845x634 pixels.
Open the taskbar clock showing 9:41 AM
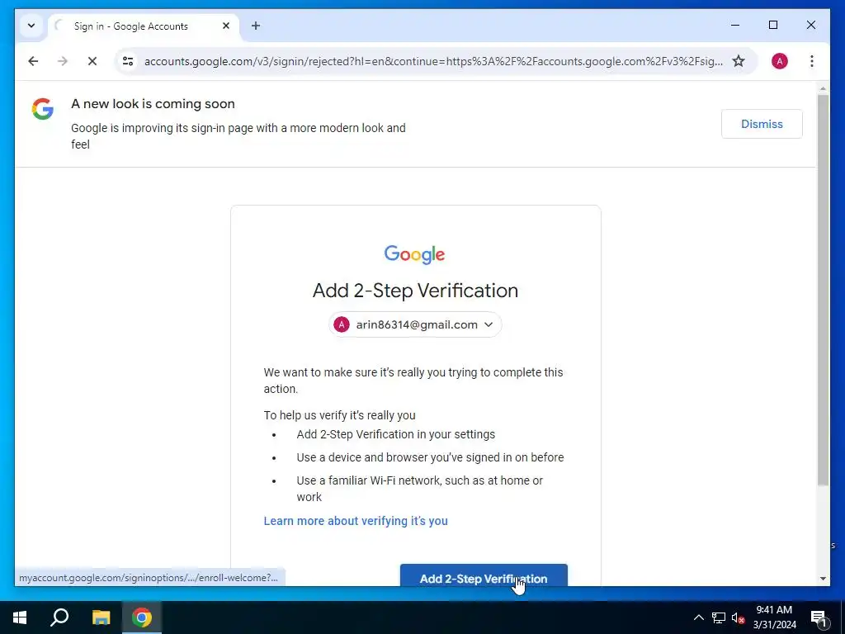tap(774, 617)
